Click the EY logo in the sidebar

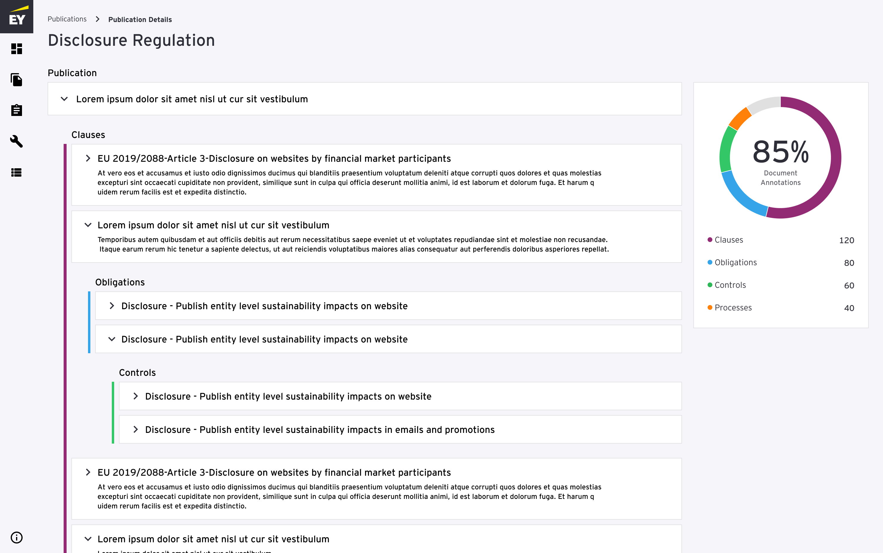coord(16,16)
